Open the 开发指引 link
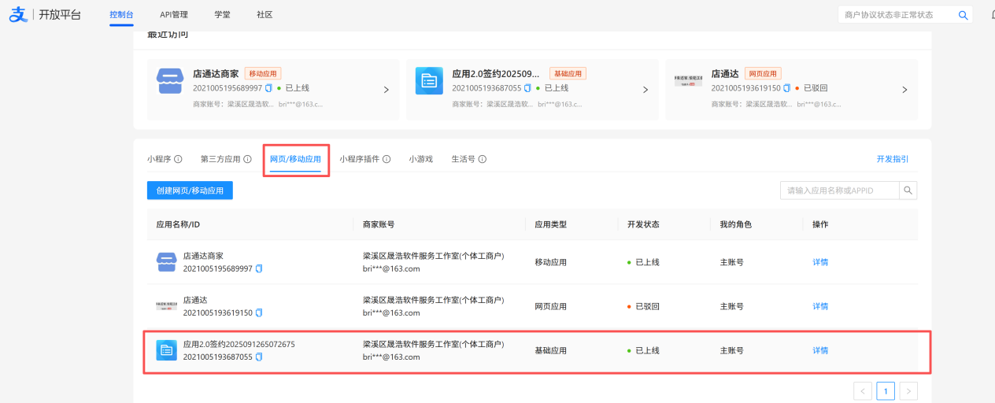Viewport: 995px width, 403px height. click(892, 159)
